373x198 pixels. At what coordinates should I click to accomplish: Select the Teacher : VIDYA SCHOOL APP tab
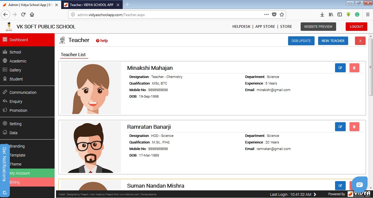click(x=92, y=5)
